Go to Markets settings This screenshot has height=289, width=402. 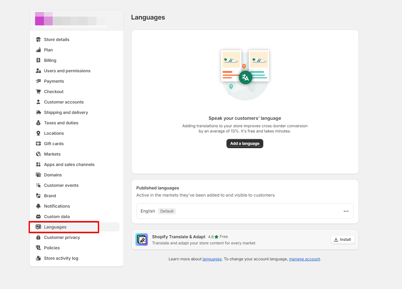coord(52,154)
